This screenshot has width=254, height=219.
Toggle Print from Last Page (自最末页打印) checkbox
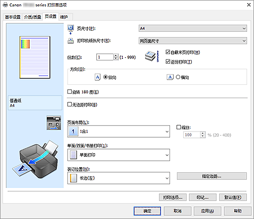pyautogui.click(x=168, y=52)
